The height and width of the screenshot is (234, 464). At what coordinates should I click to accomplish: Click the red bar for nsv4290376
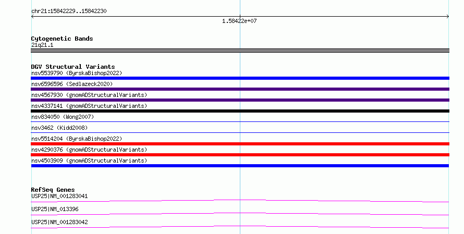click(240, 155)
